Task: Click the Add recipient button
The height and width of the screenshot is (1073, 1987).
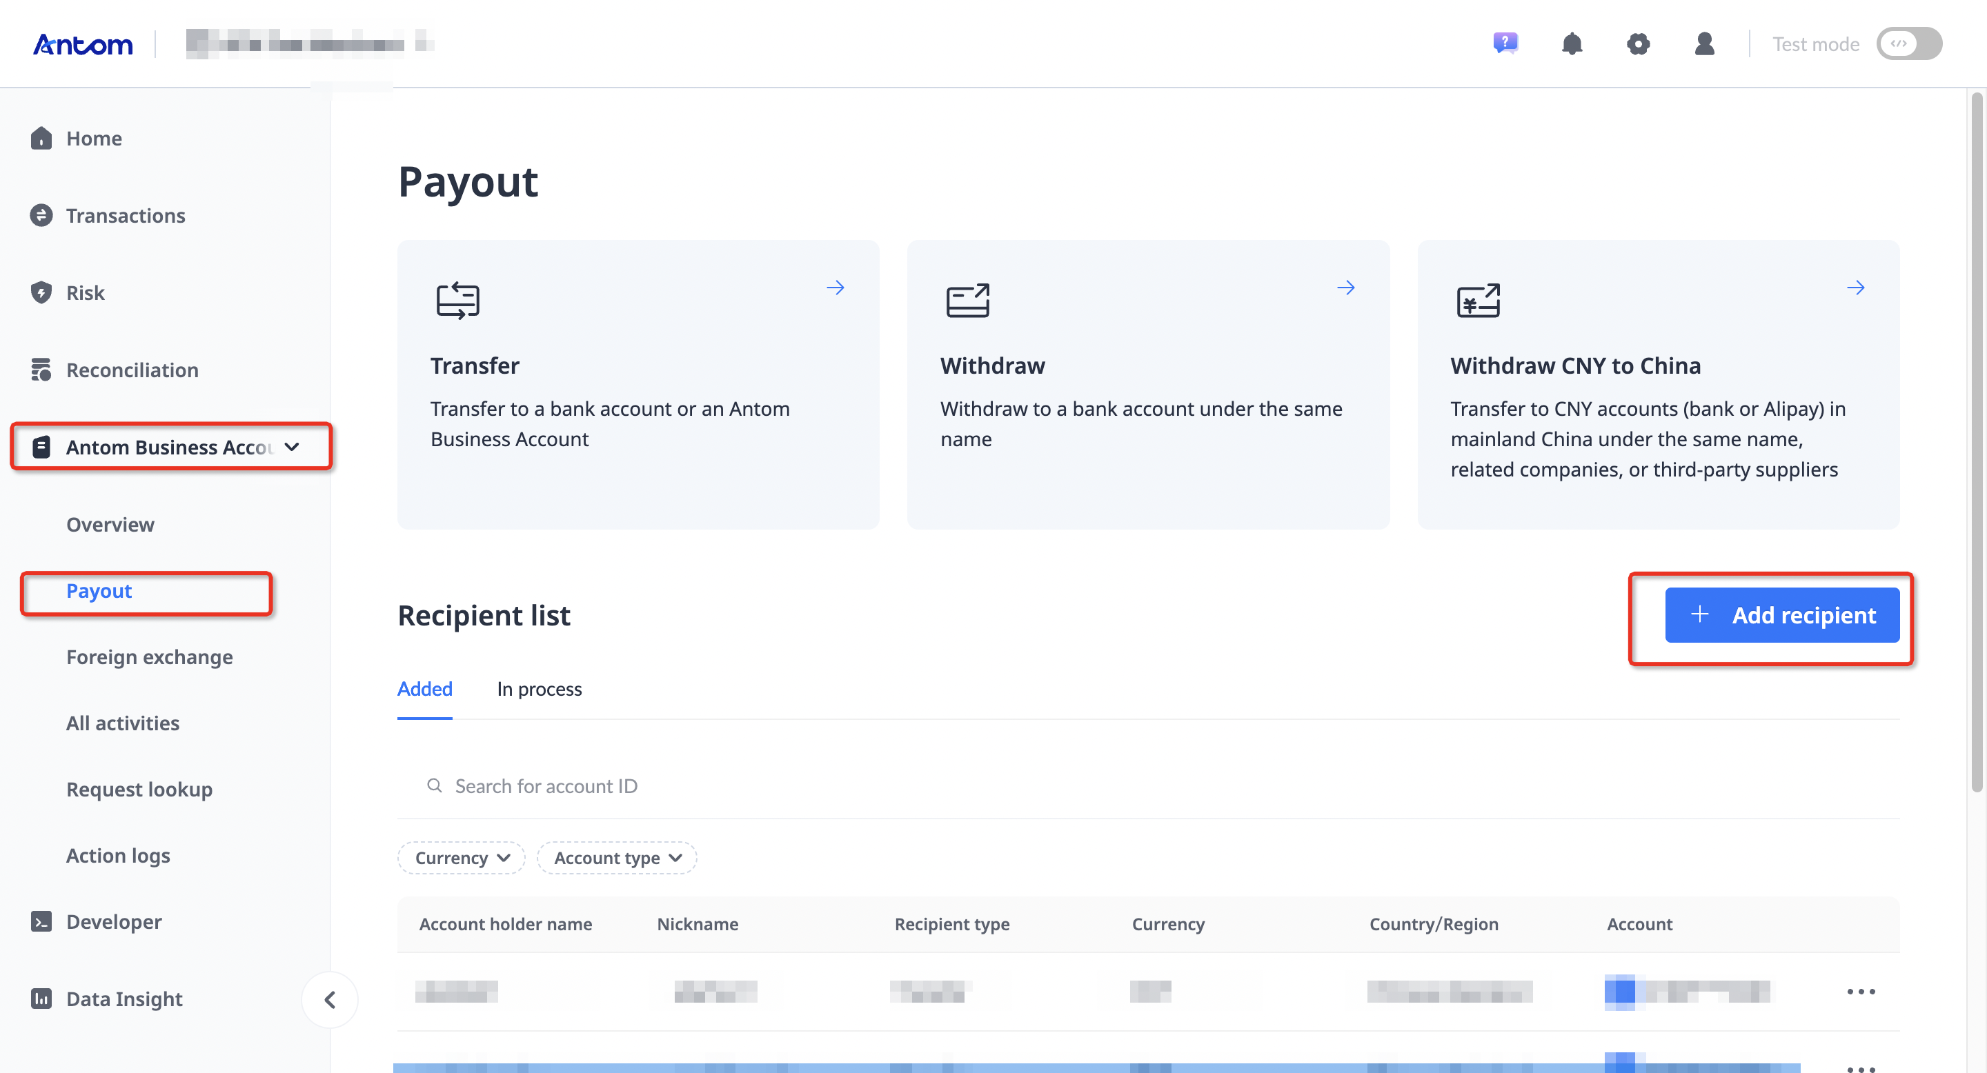Action: pos(1782,615)
